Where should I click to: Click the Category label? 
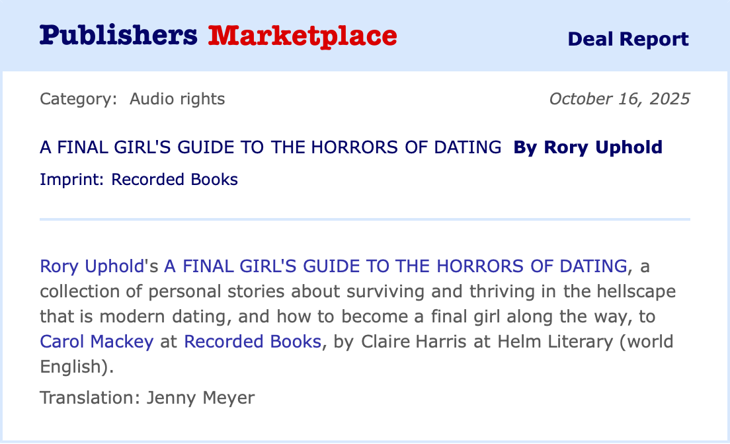78,99
